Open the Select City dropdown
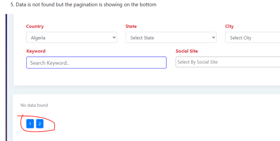 coord(252,38)
